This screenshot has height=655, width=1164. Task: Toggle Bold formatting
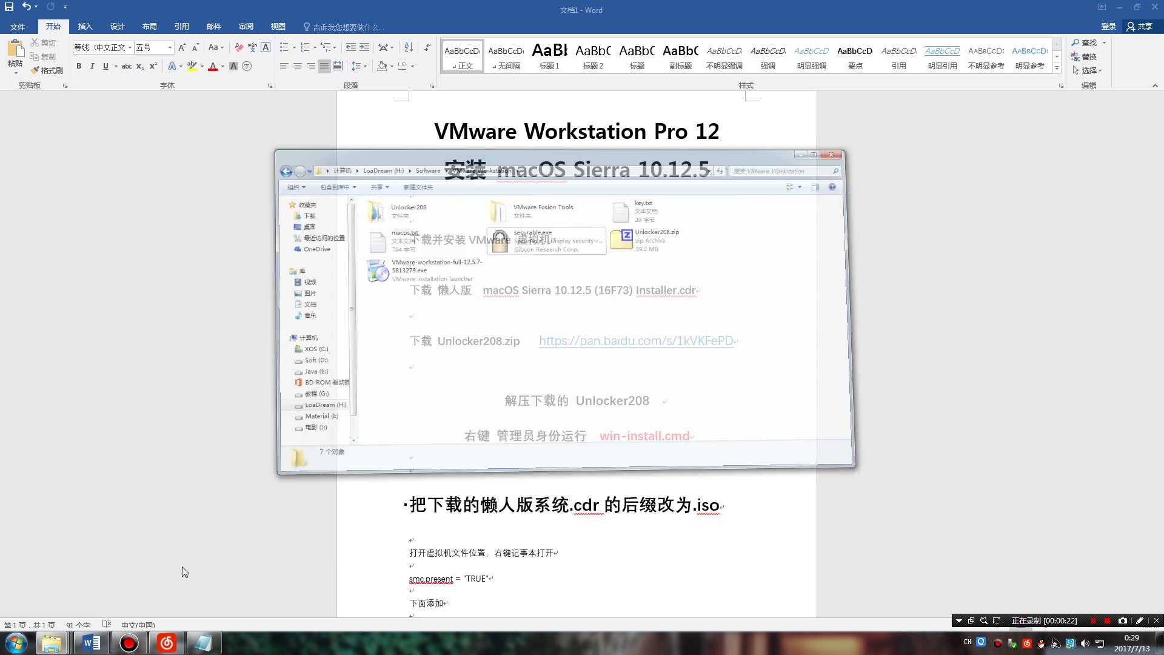point(79,66)
